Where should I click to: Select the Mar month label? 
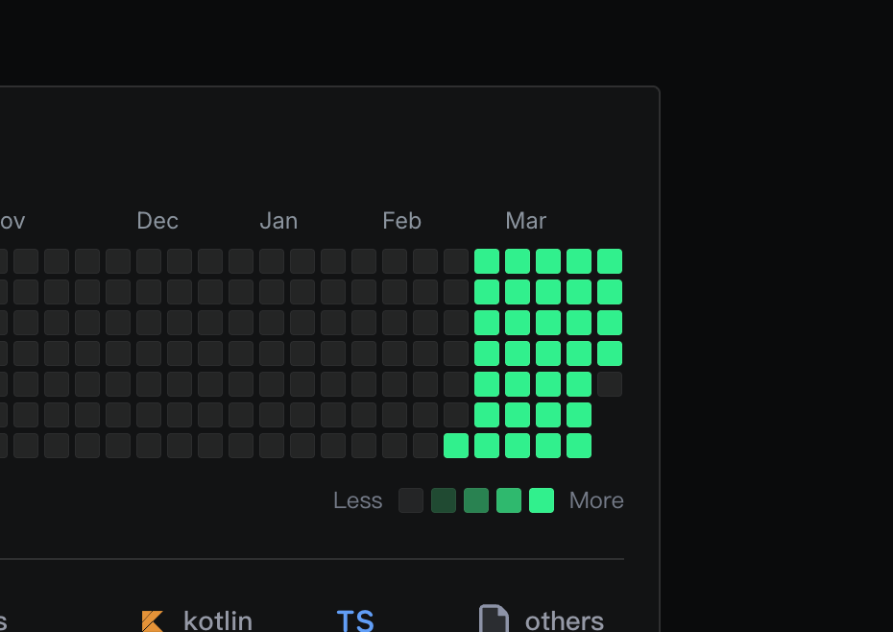pyautogui.click(x=525, y=221)
